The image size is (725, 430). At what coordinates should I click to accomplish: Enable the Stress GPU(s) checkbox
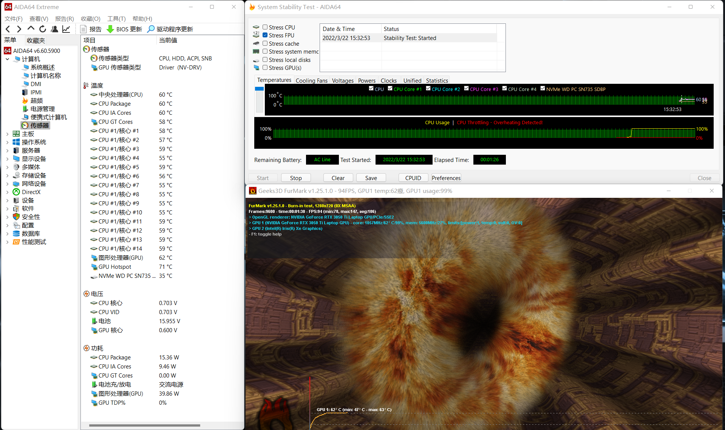(x=265, y=68)
